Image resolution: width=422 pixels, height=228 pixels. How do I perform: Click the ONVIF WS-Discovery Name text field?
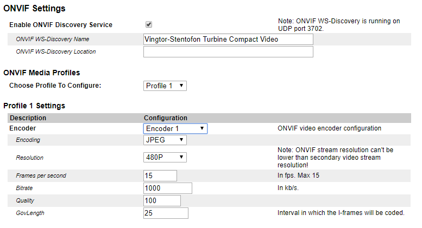tap(228, 39)
